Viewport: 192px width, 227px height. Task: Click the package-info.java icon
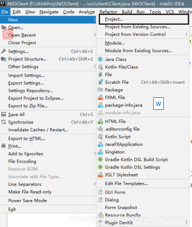(x=100, y=105)
